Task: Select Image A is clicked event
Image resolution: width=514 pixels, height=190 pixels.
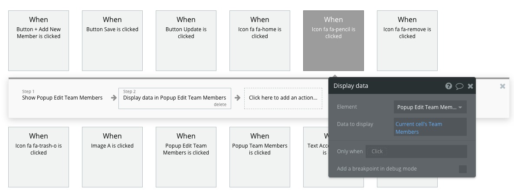Action: (x=112, y=157)
